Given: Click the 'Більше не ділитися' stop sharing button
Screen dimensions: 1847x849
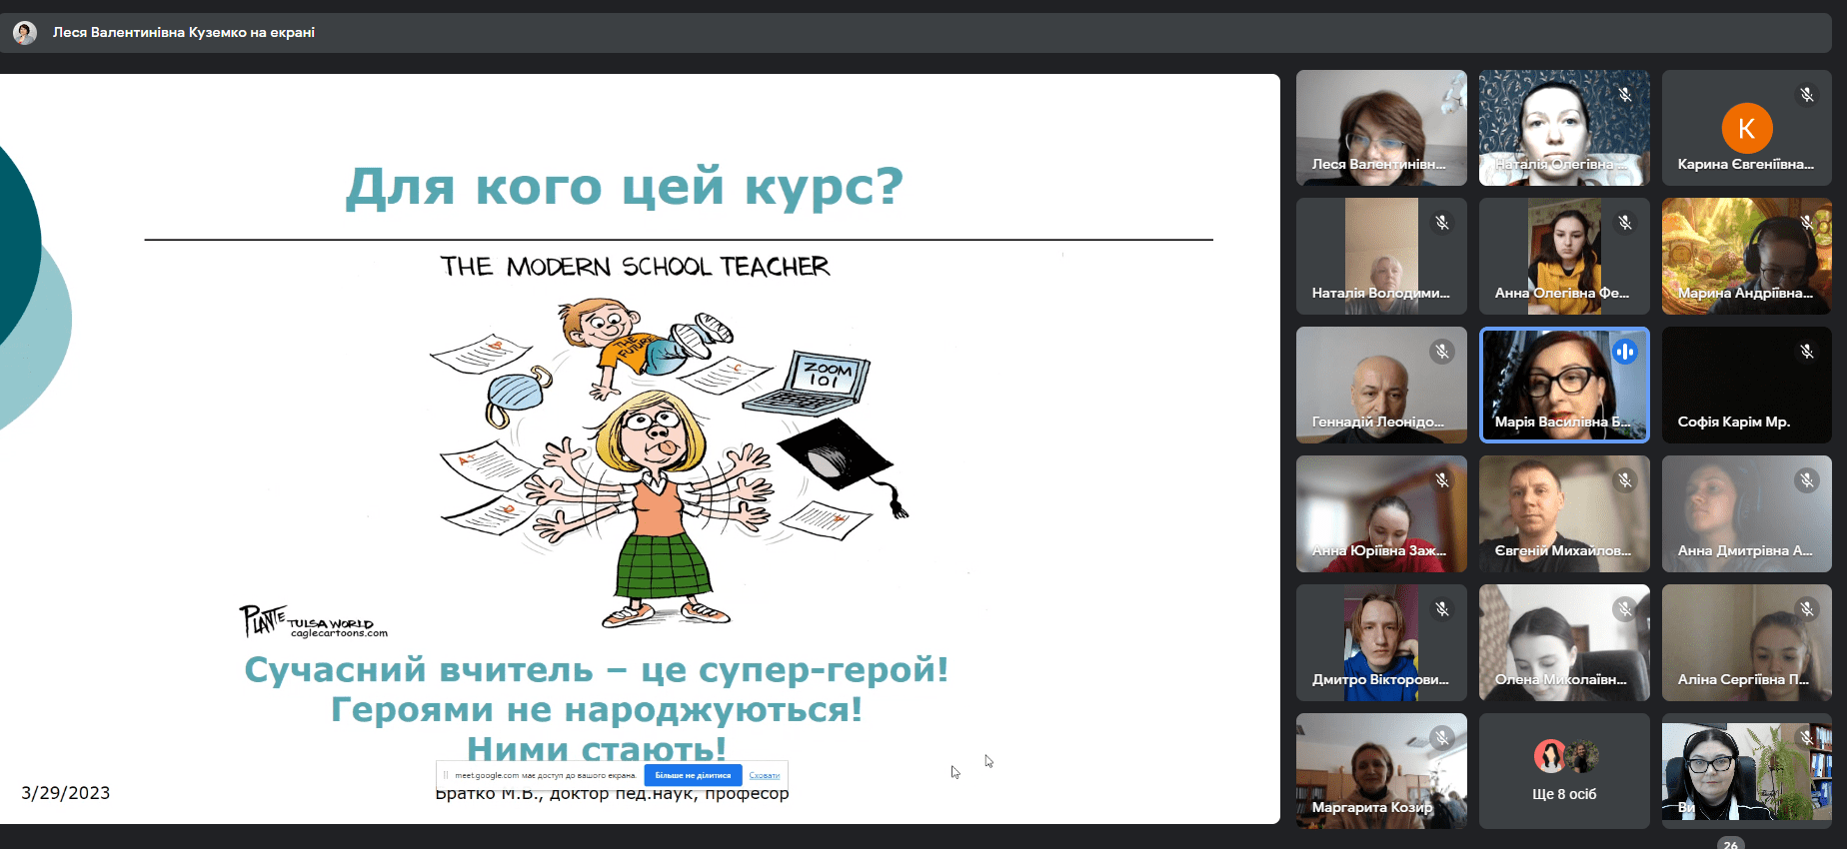Looking at the screenshot, I should point(693,775).
